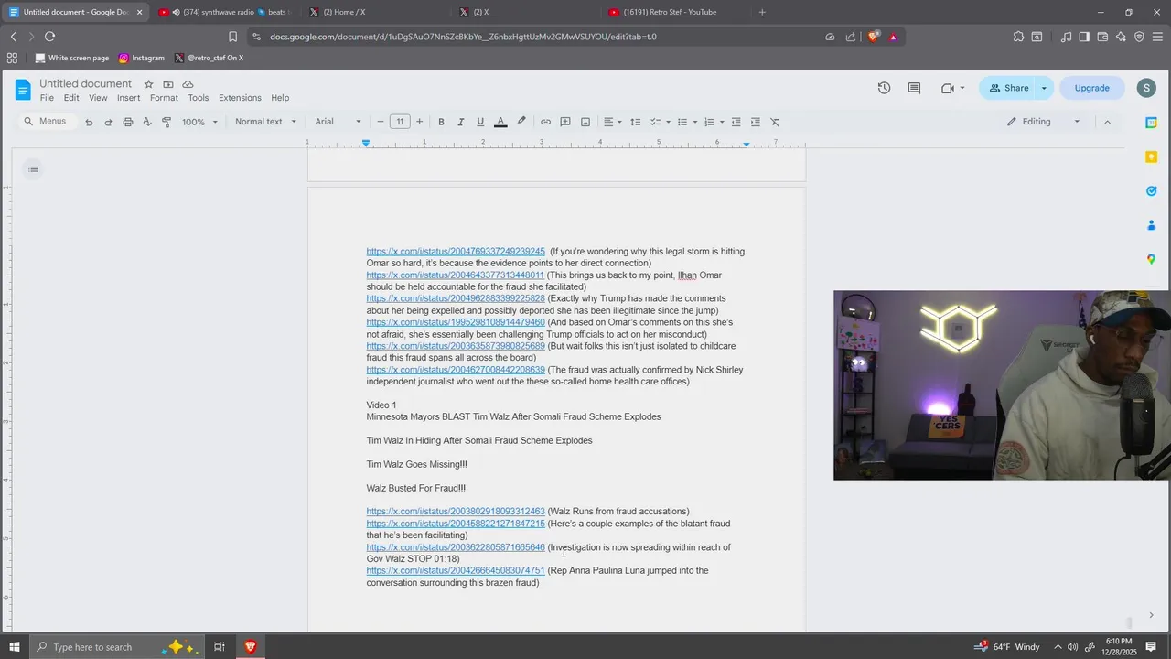
Task: Open text alignment options dropdown
Action: click(x=613, y=122)
